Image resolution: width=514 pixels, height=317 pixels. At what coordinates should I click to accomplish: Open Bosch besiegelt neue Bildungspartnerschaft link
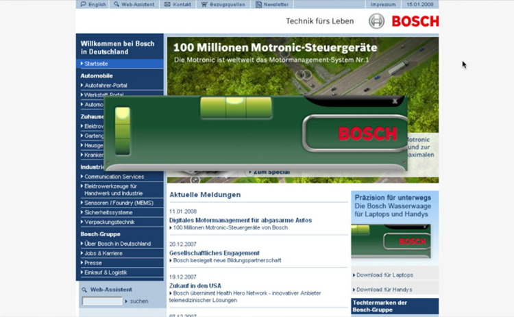[x=225, y=260]
